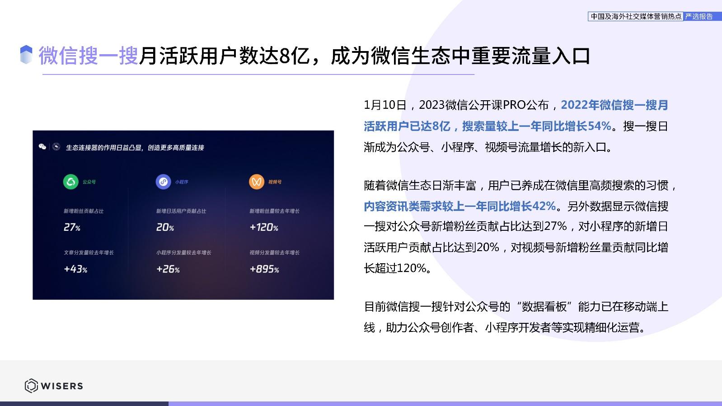Image resolution: width=722 pixels, height=406 pixels.
Task: Click the 小程序分发量较去年增长 label
Action: click(x=183, y=252)
